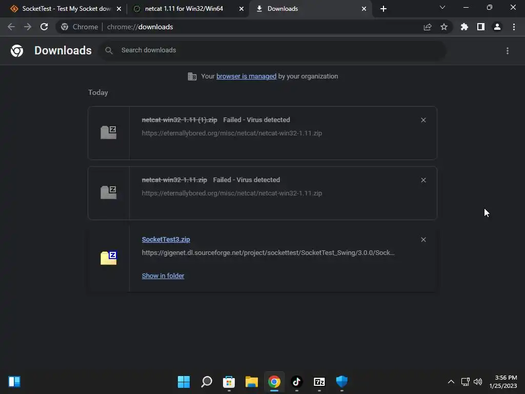Screen dimensions: 525x394
Task: Go back using the back arrow
Action: (x=11, y=27)
